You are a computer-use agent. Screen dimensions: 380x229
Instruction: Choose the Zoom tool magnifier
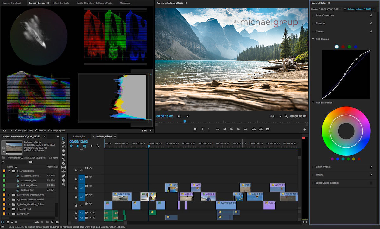coord(63,184)
